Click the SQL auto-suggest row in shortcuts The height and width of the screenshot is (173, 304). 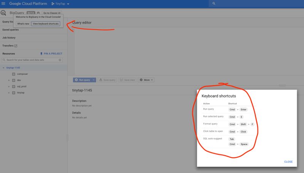click(229, 142)
